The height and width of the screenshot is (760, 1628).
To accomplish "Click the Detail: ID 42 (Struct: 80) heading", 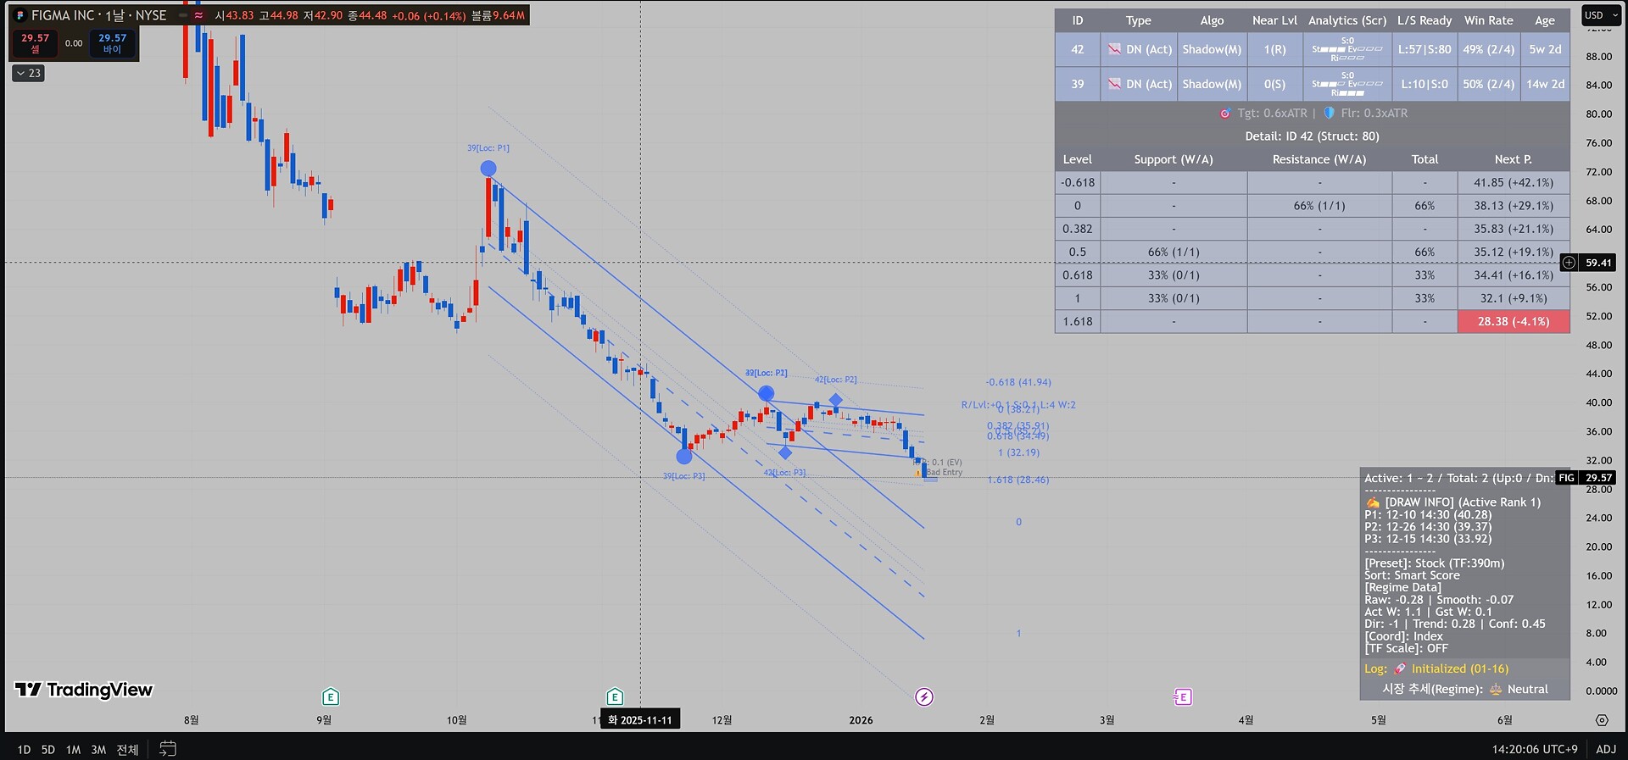I will [x=1312, y=136].
